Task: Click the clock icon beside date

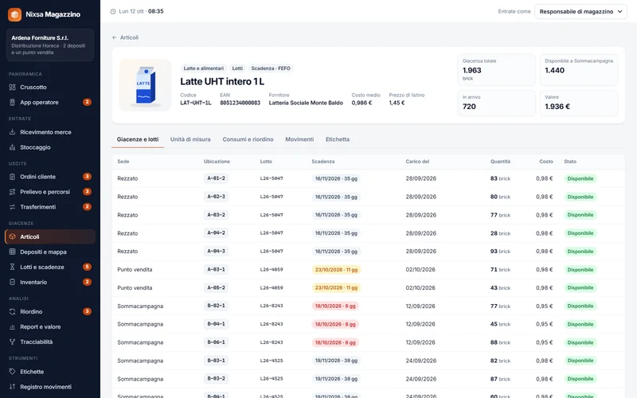Action: tap(113, 11)
